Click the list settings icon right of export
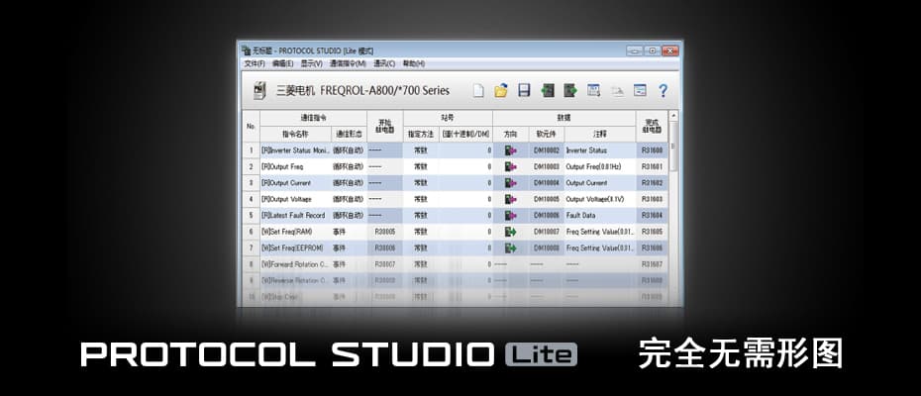The height and width of the screenshot is (396, 921). click(594, 90)
